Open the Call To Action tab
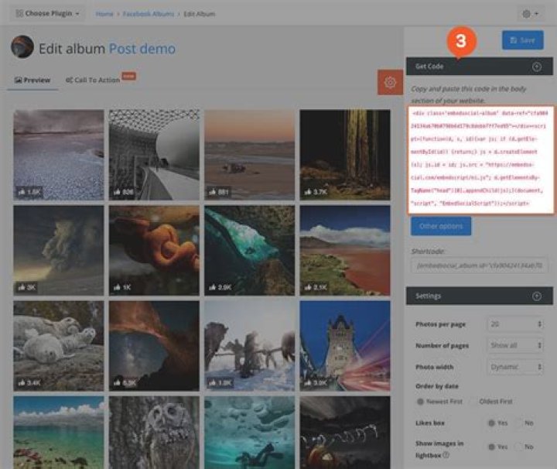 click(x=93, y=80)
